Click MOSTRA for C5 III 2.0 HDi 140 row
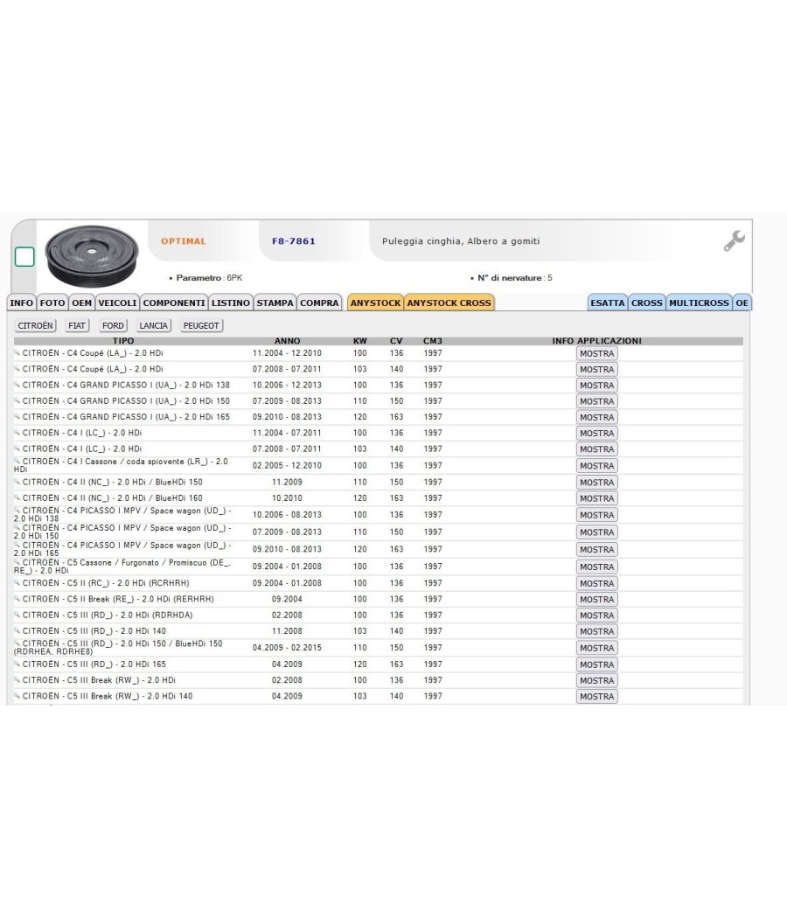The width and height of the screenshot is (787, 918). click(x=596, y=631)
